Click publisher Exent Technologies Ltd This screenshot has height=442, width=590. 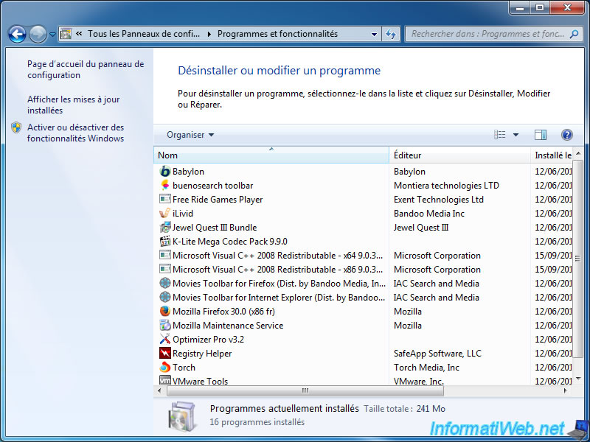(438, 200)
